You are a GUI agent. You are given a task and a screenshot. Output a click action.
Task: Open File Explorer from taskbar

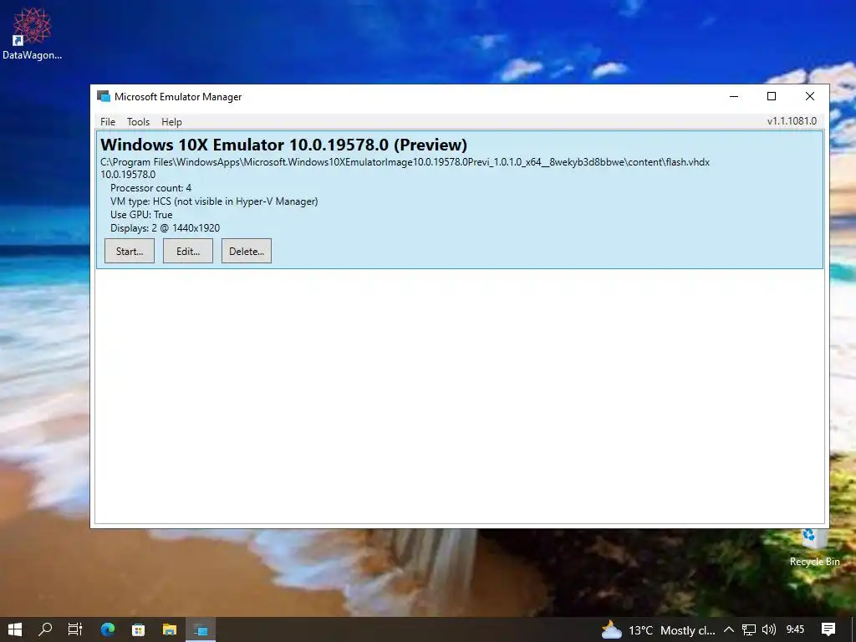[170, 630]
